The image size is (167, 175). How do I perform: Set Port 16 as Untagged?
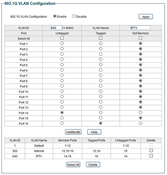click(x=62, y=123)
